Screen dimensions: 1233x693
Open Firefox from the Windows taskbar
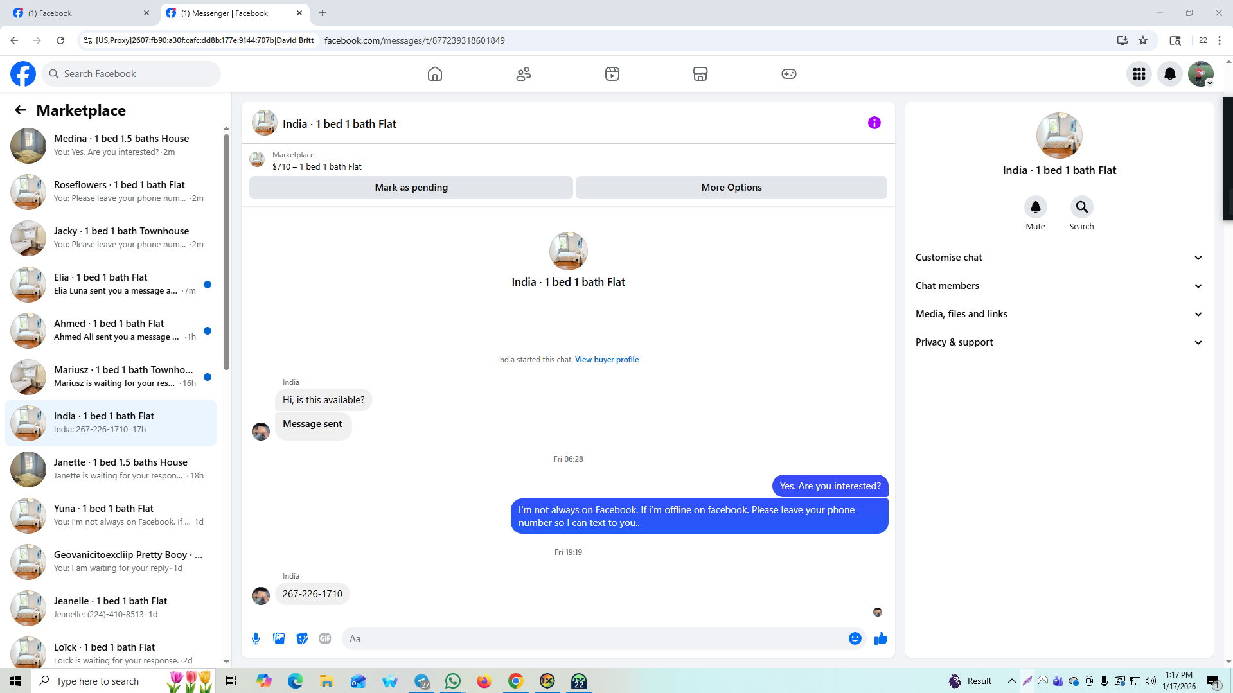coord(484,681)
